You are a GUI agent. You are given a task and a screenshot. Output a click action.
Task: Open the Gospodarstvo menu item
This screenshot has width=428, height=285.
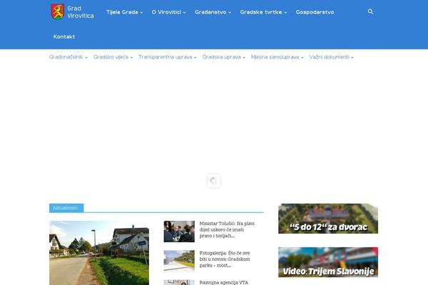(x=315, y=12)
